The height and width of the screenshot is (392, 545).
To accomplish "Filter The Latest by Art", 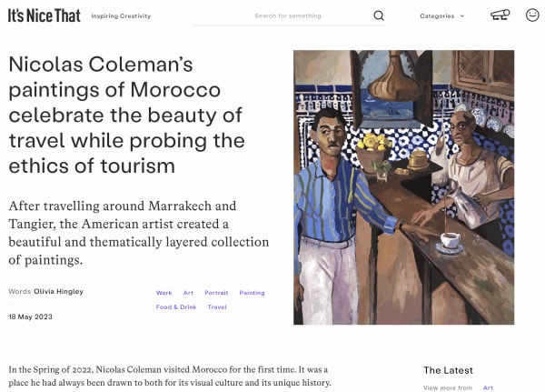I will [488, 387].
